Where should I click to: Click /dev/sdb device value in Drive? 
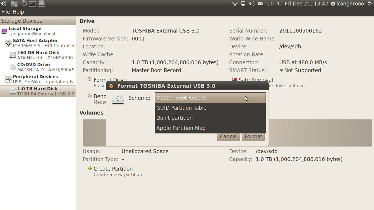coord(290,46)
